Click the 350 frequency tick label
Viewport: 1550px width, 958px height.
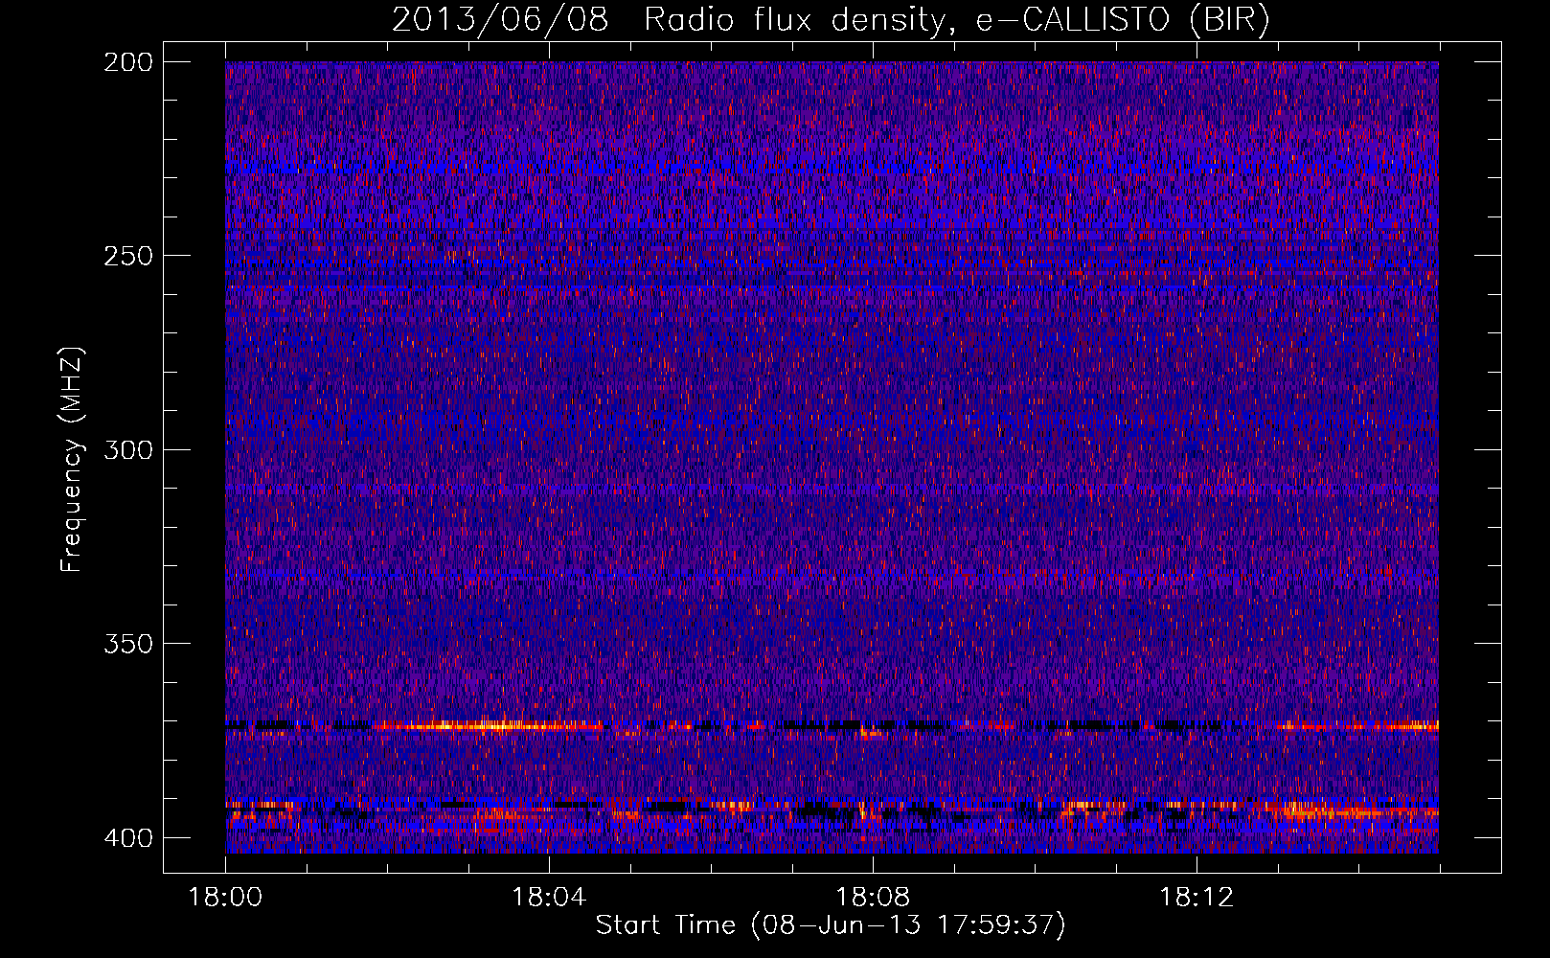click(128, 644)
